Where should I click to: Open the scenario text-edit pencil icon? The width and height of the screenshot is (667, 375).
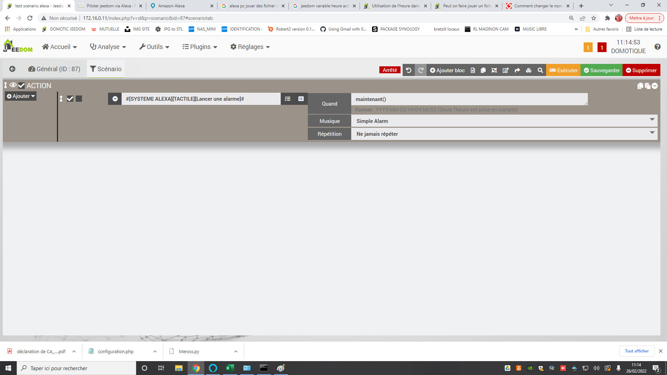click(505, 70)
